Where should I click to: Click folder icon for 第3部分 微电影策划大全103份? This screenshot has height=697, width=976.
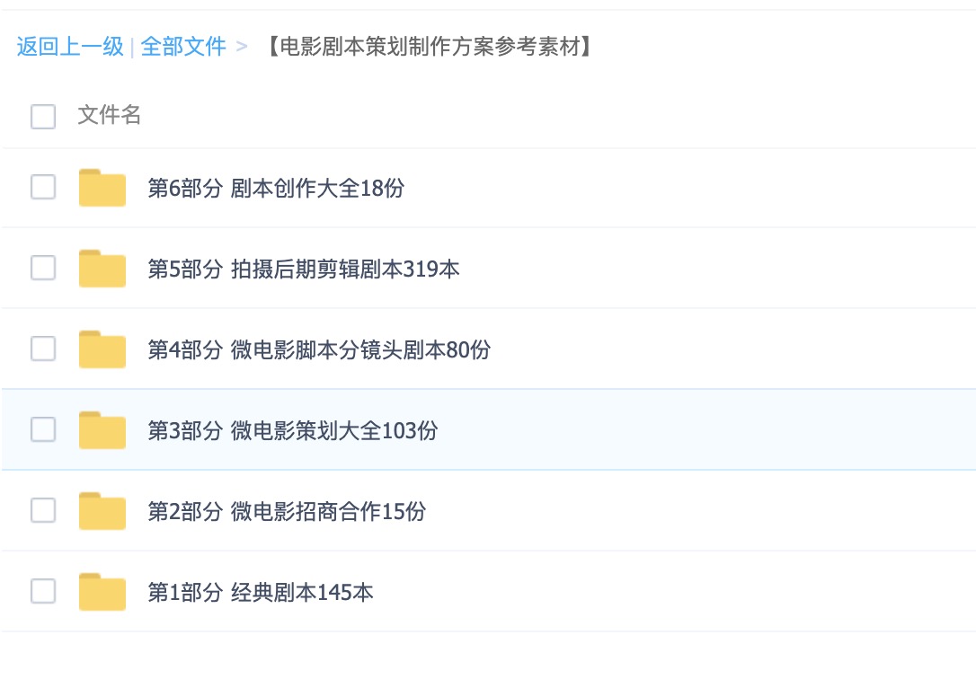click(x=102, y=430)
